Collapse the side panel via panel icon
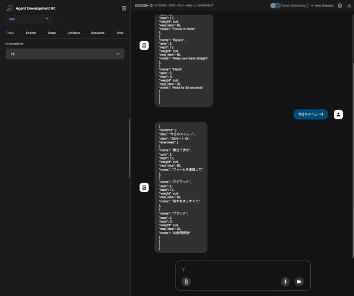This screenshot has width=354, height=296. pos(124,8)
